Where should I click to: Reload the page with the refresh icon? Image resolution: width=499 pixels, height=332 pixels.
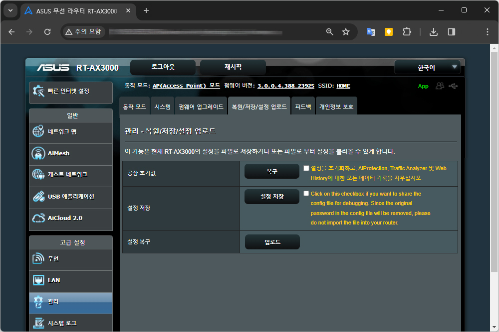point(47,32)
